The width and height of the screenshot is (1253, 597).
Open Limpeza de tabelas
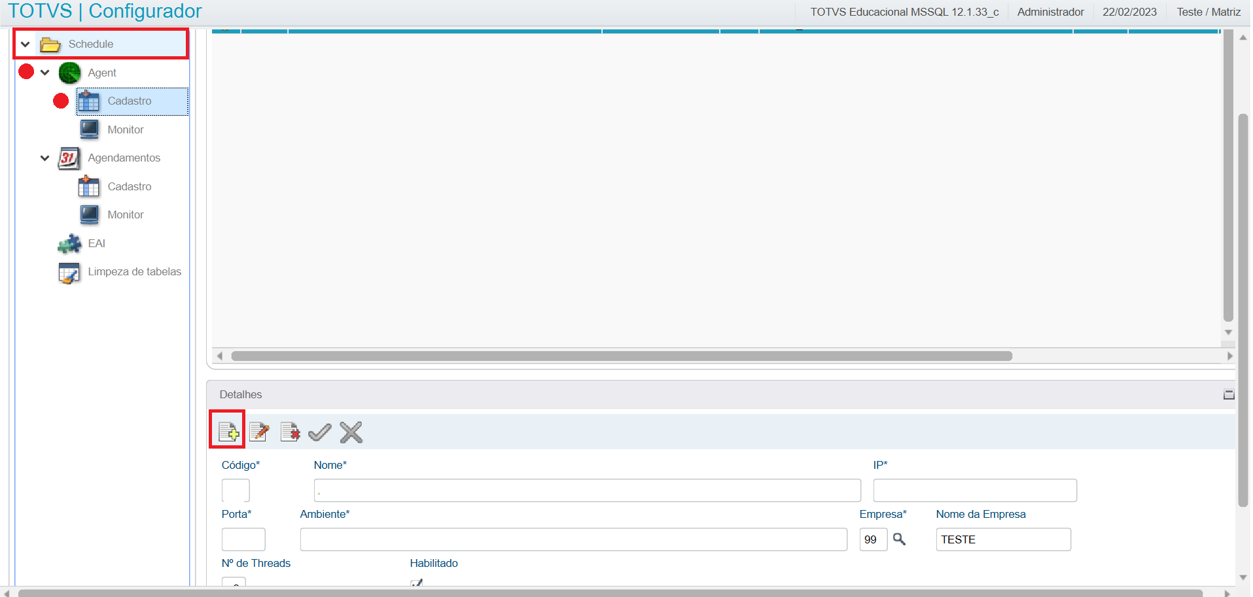pyautogui.click(x=135, y=271)
